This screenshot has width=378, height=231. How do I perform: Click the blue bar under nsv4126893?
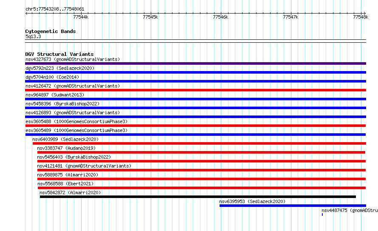point(195,117)
